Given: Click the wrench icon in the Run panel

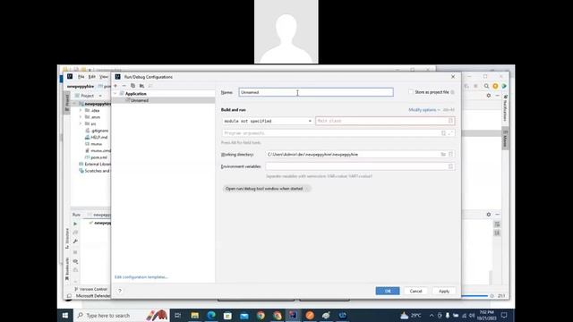Looking at the screenshot, I should [75, 241].
